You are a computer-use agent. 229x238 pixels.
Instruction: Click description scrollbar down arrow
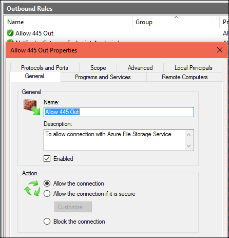[189, 146]
